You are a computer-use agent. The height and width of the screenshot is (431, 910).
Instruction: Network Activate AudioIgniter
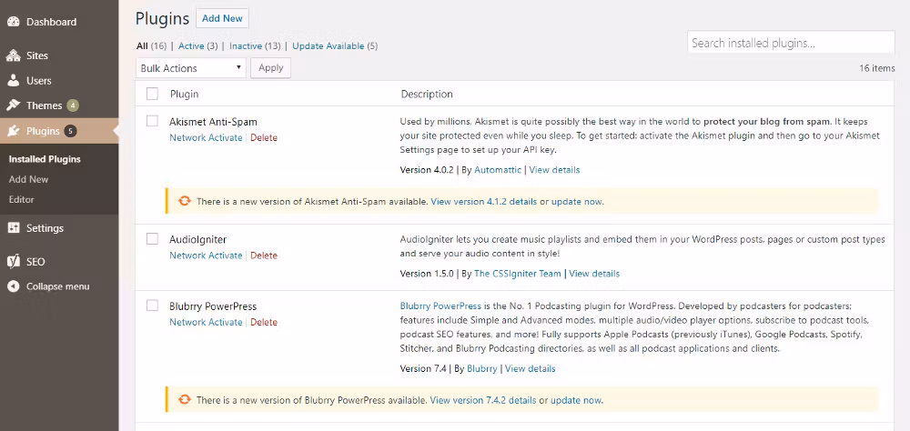tap(206, 256)
